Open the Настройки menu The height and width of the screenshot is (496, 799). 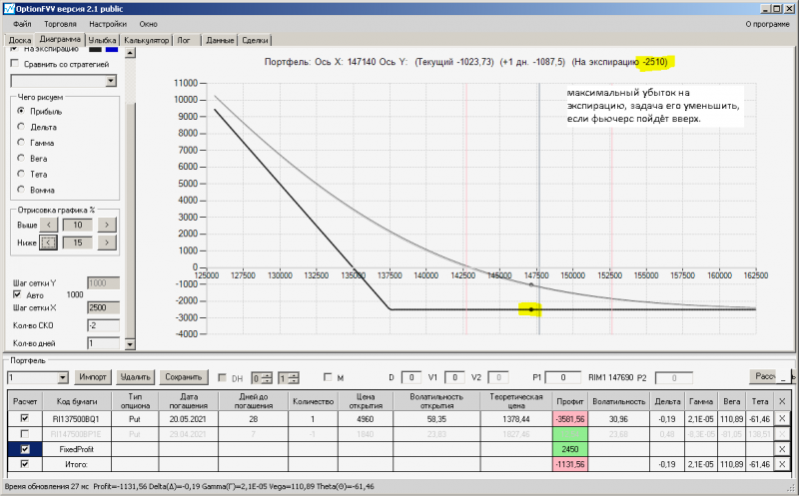(108, 24)
